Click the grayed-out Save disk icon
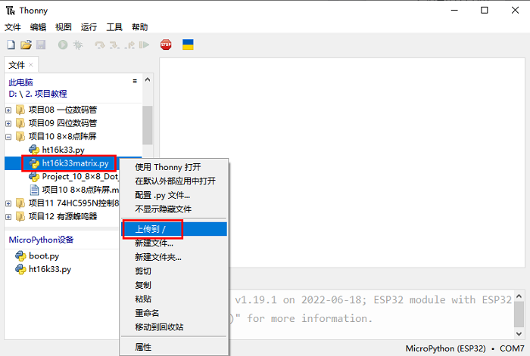This screenshot has width=530, height=356. click(x=41, y=45)
